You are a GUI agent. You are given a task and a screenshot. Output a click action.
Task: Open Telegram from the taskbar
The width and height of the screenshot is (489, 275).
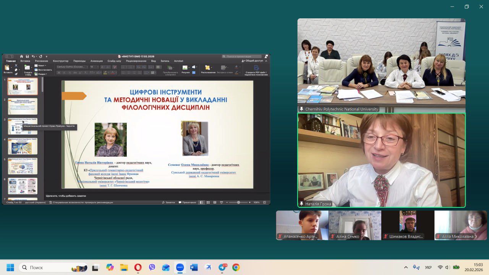click(222, 267)
